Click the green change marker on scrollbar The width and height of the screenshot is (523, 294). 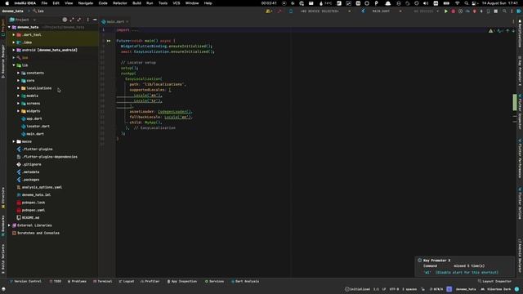pos(515,102)
